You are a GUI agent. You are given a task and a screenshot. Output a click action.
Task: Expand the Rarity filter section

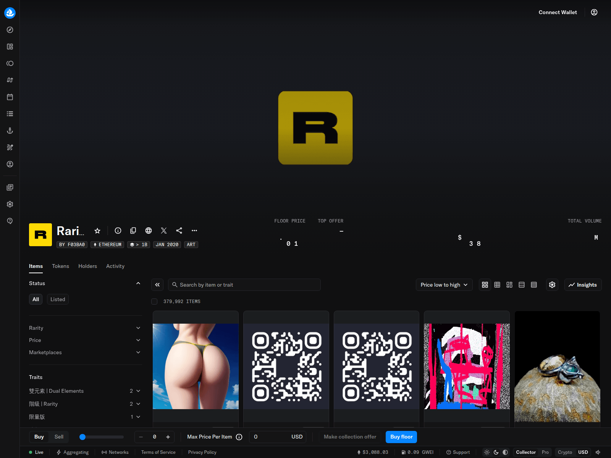85,328
